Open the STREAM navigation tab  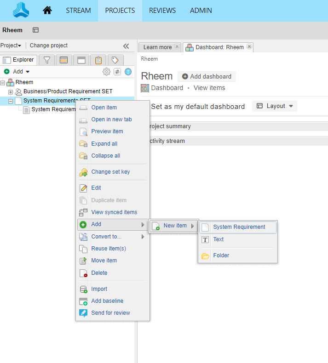[78, 11]
